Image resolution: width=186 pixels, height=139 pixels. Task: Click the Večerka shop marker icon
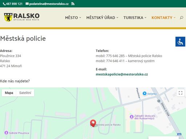pos(145,93)
